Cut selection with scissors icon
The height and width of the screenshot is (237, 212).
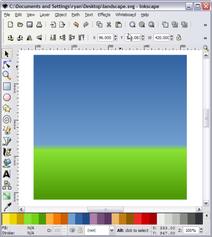pyautogui.click(x=109, y=25)
